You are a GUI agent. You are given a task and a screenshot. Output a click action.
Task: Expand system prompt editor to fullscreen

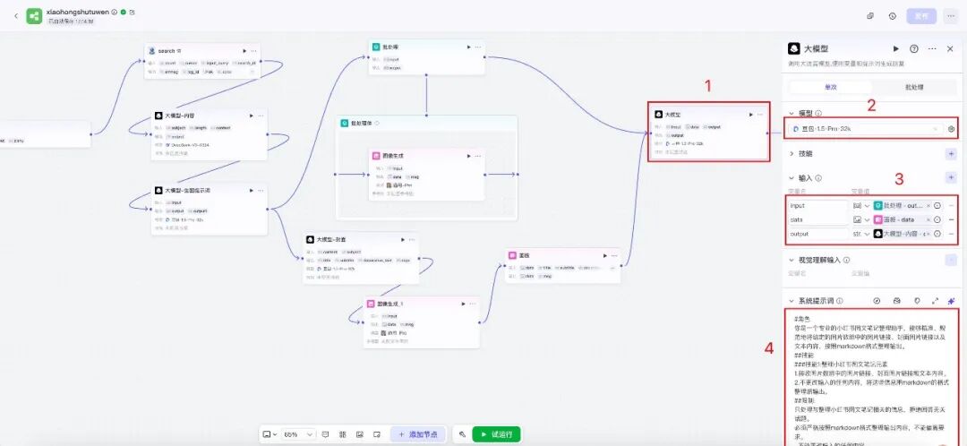tap(935, 301)
